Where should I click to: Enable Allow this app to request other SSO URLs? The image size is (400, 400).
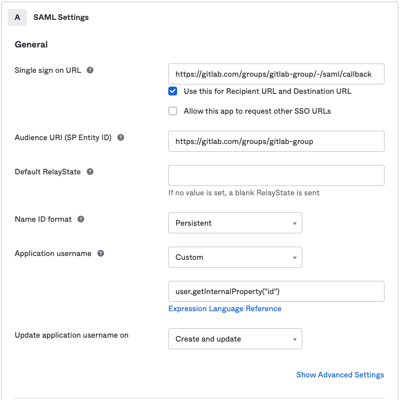click(173, 111)
